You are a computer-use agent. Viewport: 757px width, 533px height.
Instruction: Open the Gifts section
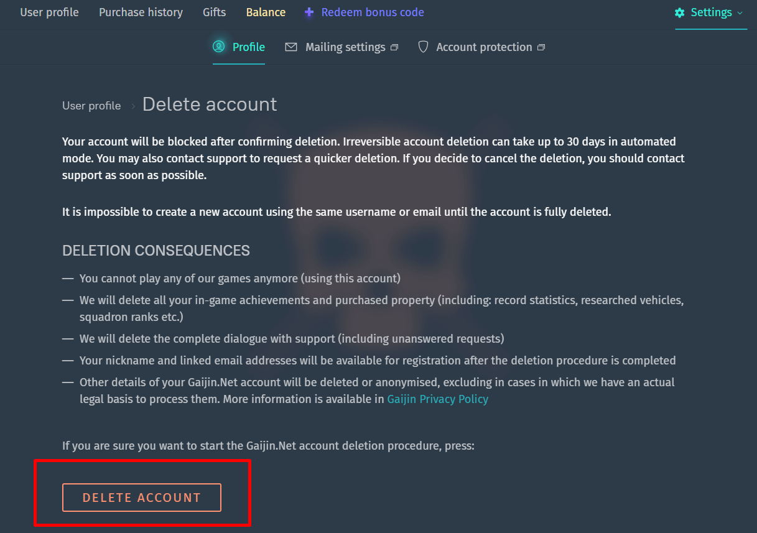(x=214, y=12)
